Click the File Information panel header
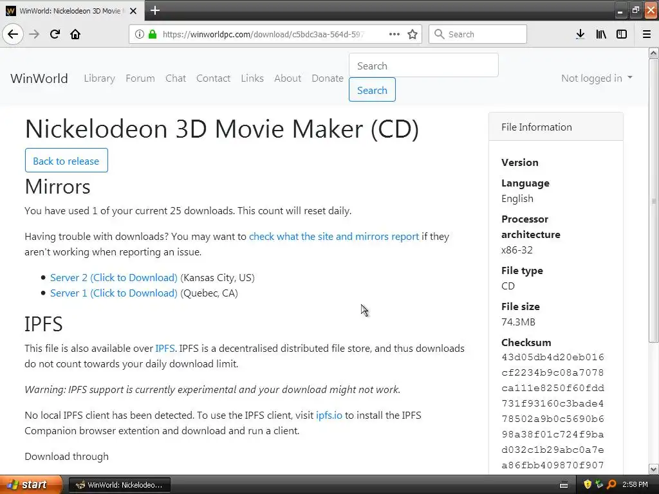659x494 pixels. [x=555, y=127]
